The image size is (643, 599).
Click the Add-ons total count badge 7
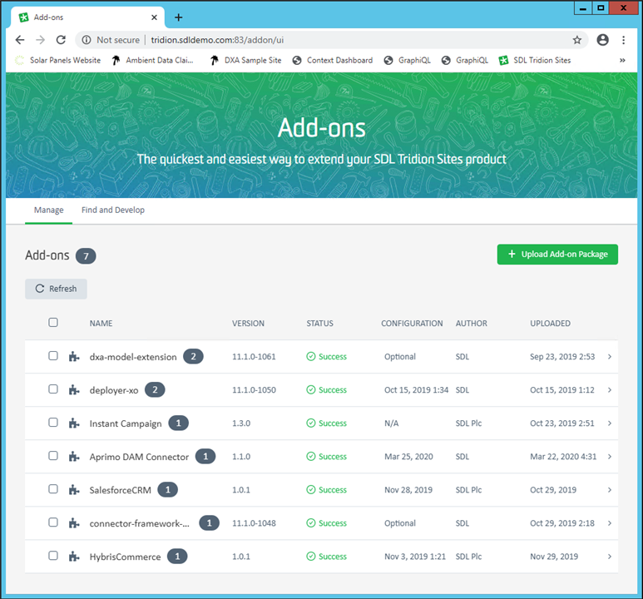(x=86, y=256)
